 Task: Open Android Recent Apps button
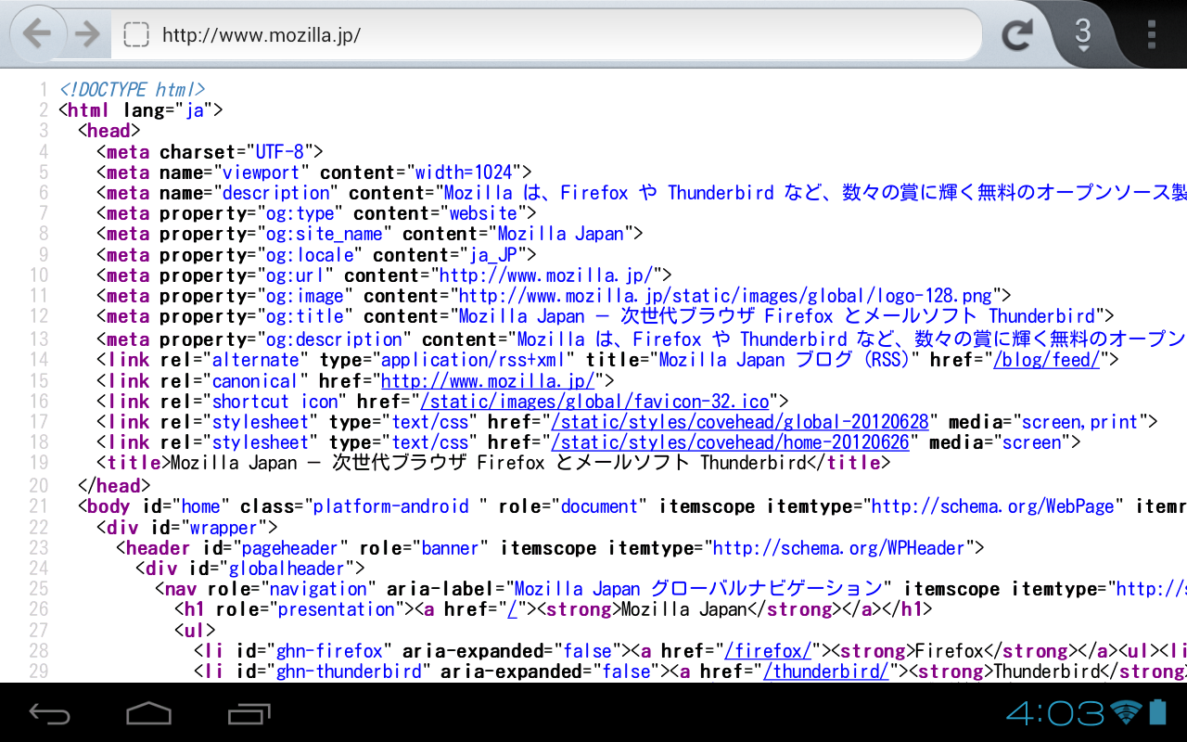pyautogui.click(x=249, y=712)
